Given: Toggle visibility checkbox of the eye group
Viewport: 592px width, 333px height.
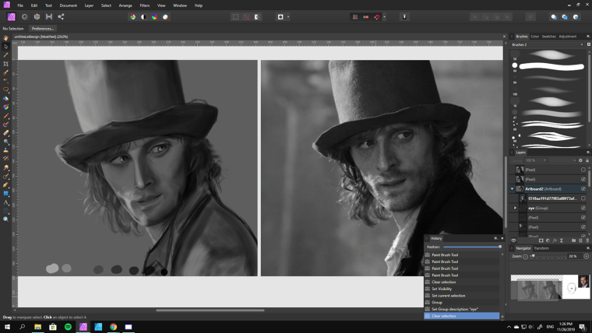Looking at the screenshot, I should (583, 208).
